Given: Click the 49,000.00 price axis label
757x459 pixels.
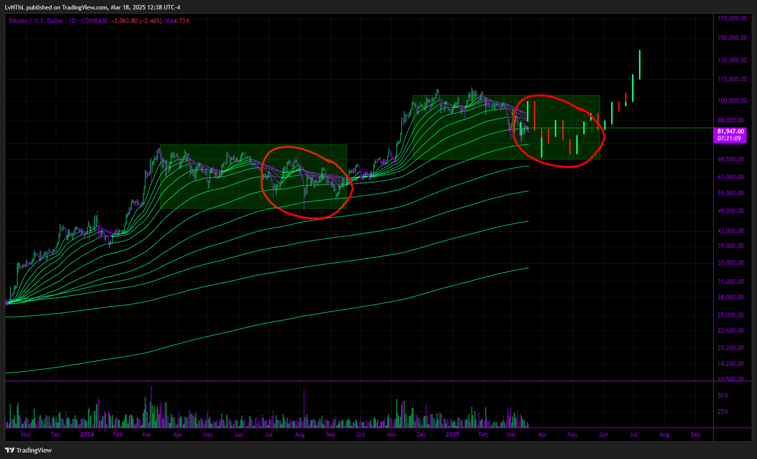Looking at the screenshot, I should coord(731,211).
